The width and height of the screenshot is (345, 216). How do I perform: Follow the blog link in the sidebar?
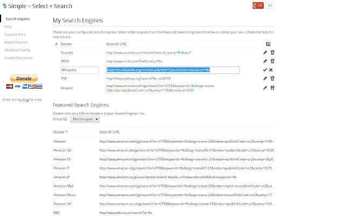26,100
